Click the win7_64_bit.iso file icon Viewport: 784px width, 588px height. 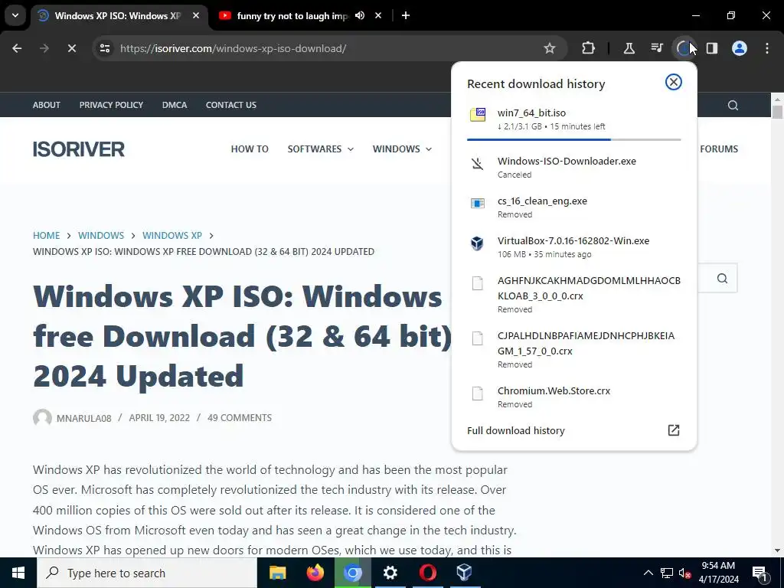(x=478, y=115)
